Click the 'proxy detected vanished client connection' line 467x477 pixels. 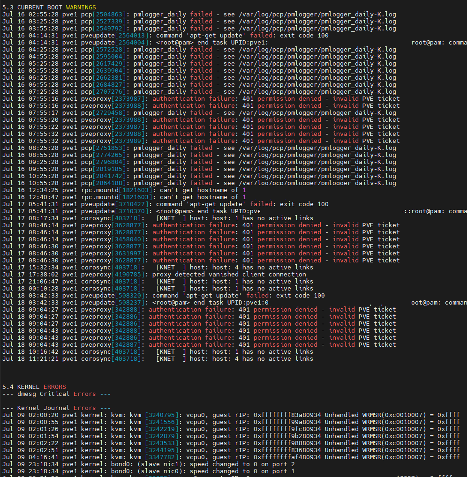click(154, 275)
